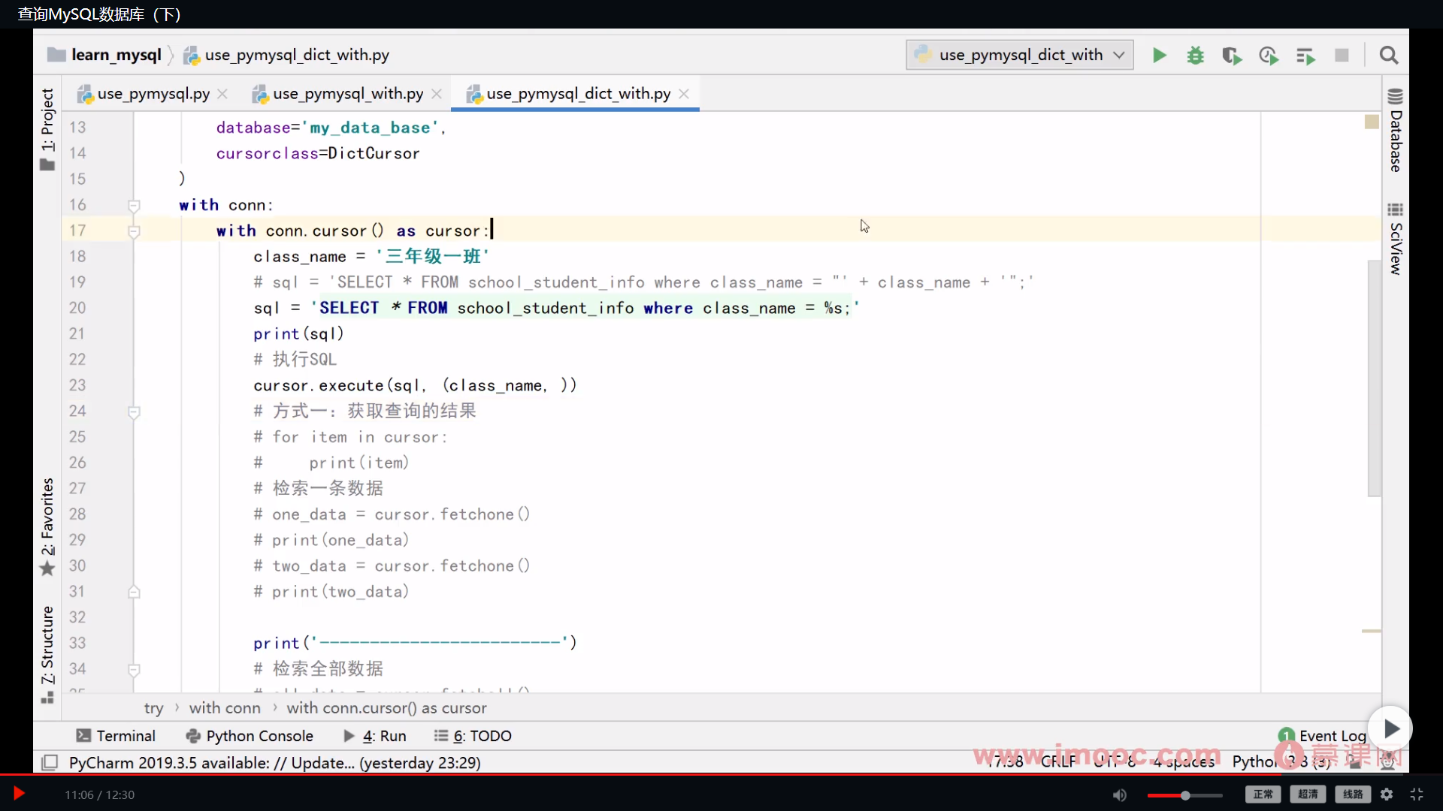The height and width of the screenshot is (811, 1443).
Task: Click the 'try' breadcrumb in editor footer
Action: (x=153, y=708)
